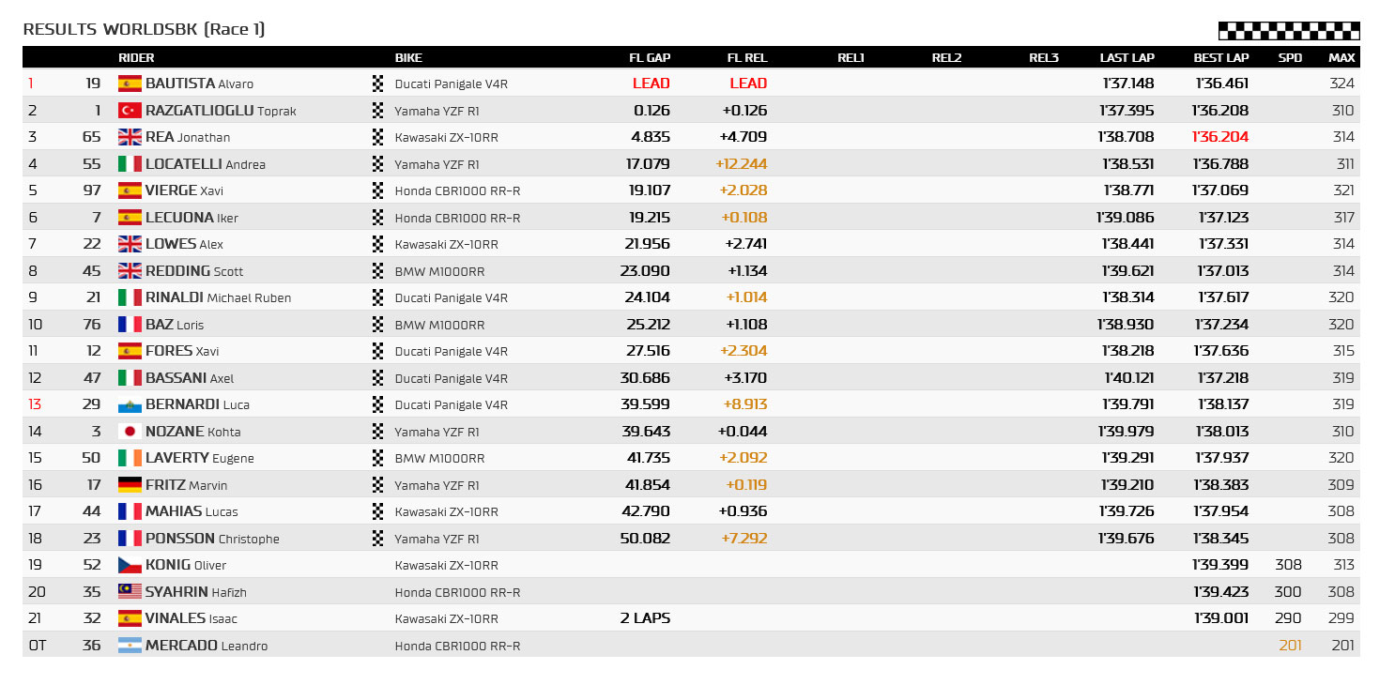Click the Irish flag beside LAVERTY
This screenshot has width=1395, height=685.
(x=130, y=458)
